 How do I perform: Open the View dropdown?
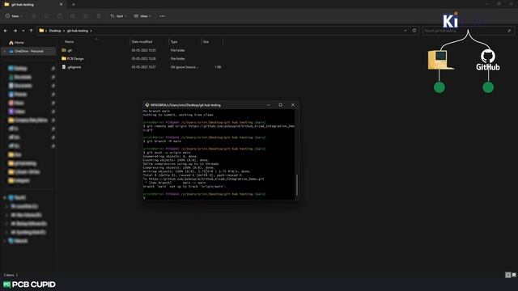[142, 16]
